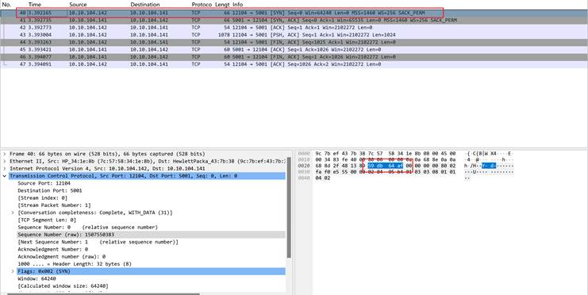Select packet 42 ACK row

point(294,28)
